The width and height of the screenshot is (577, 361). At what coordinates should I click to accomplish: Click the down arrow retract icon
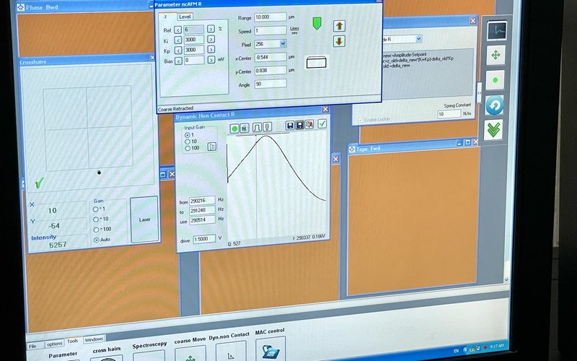(x=339, y=41)
